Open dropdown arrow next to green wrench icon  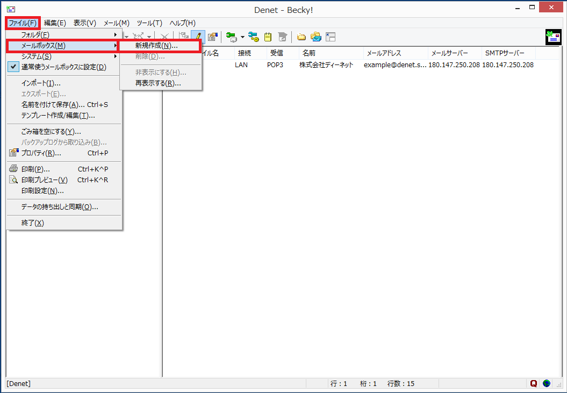[242, 37]
